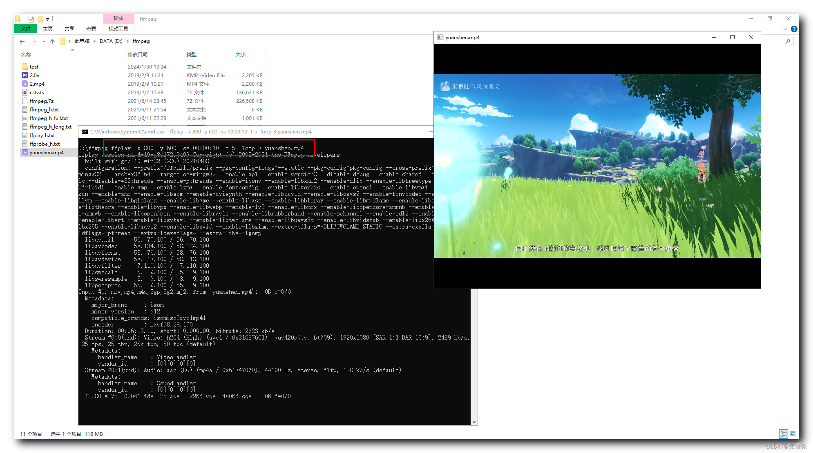Select the 2.mp4 file icon
The height and width of the screenshot is (453, 813).
[x=25, y=84]
